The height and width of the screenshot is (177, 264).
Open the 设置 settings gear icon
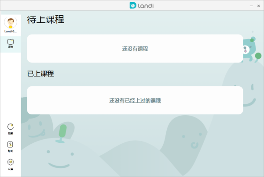point(10,162)
